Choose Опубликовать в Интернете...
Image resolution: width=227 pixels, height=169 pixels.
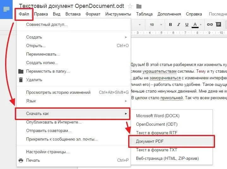pyautogui.click(x=74, y=122)
